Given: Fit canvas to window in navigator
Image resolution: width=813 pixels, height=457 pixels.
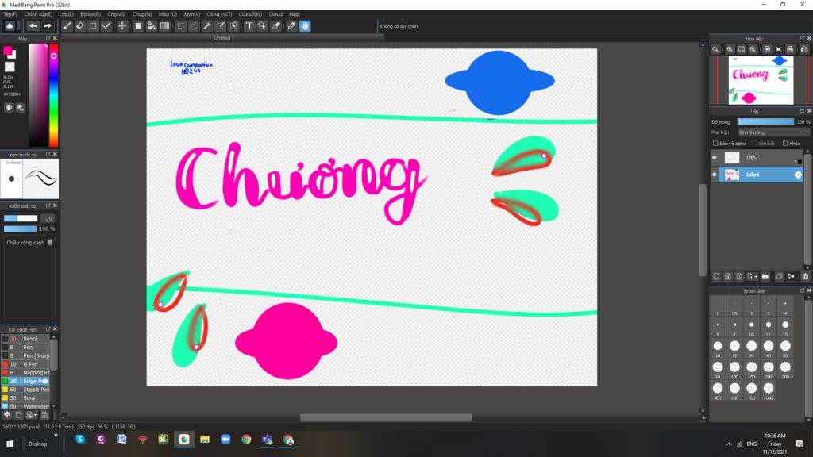Looking at the screenshot, I should (742, 49).
